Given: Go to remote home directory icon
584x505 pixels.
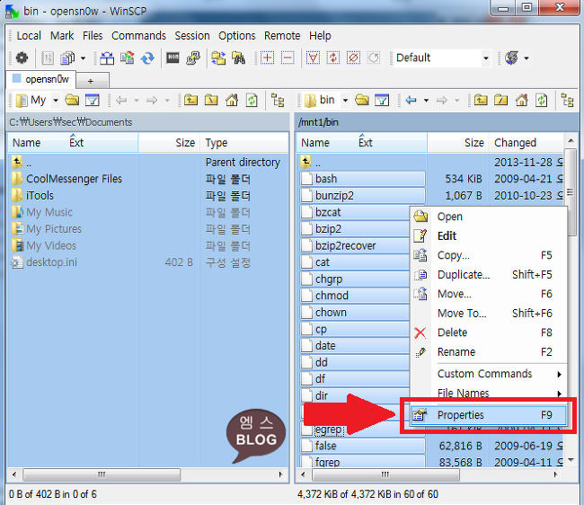Looking at the screenshot, I should tap(521, 100).
